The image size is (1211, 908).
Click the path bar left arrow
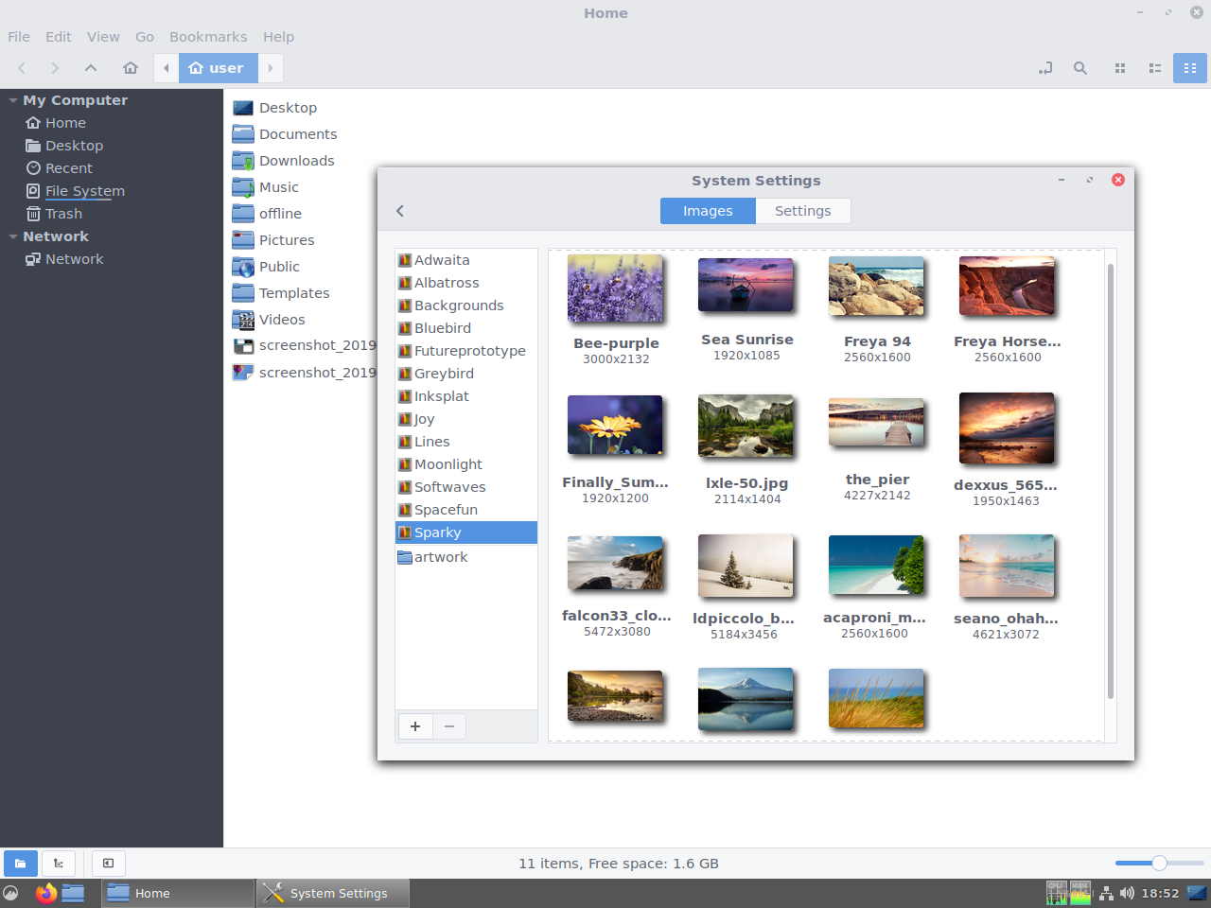point(167,68)
